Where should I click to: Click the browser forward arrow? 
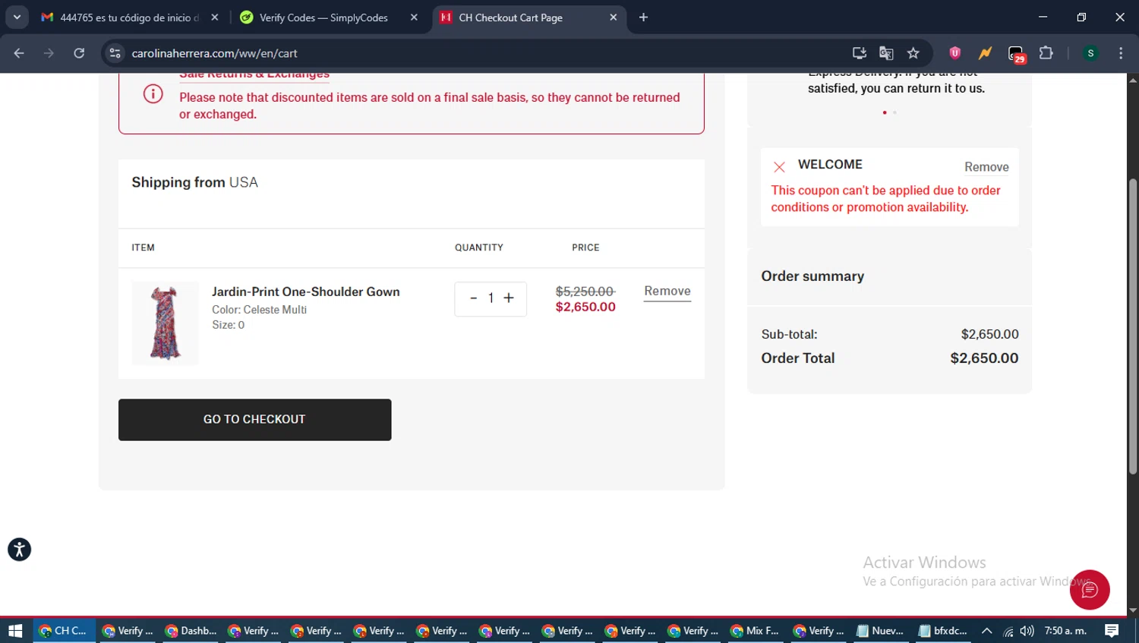[49, 53]
